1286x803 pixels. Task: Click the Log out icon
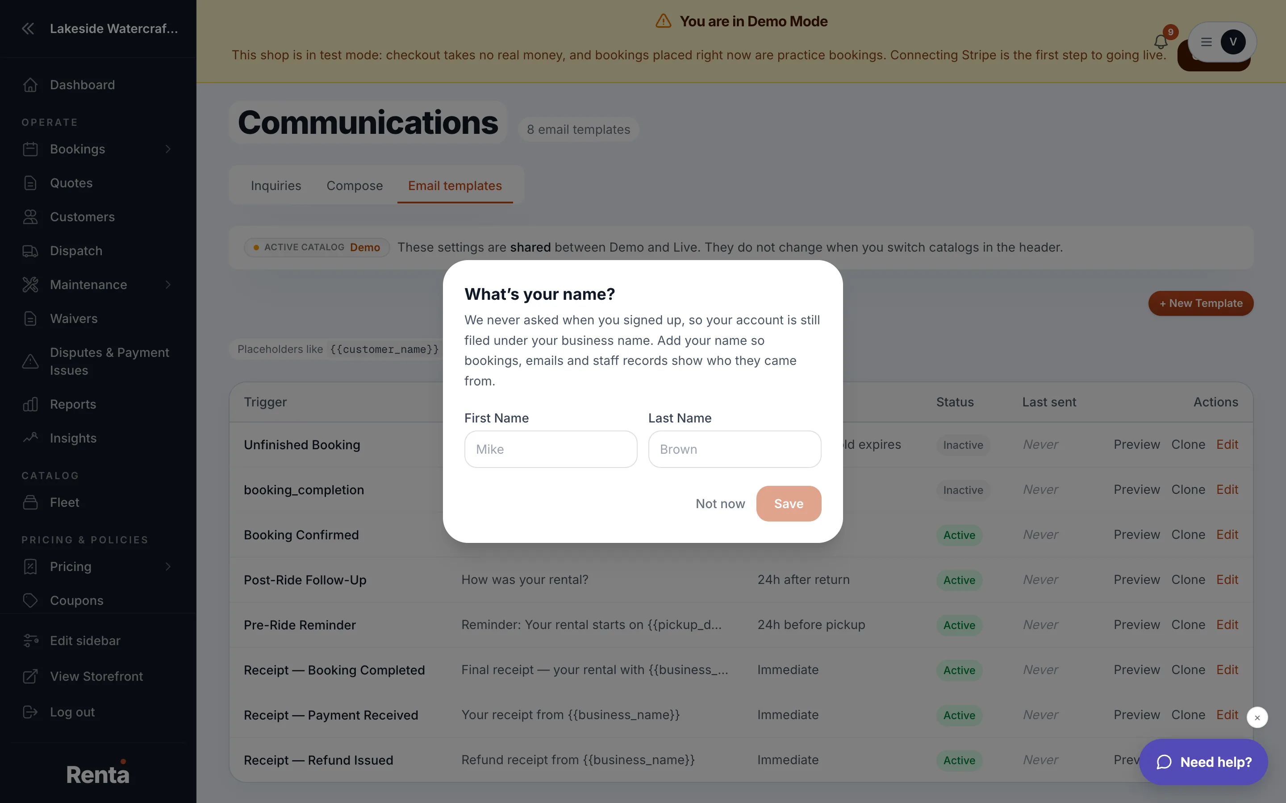[x=30, y=712]
